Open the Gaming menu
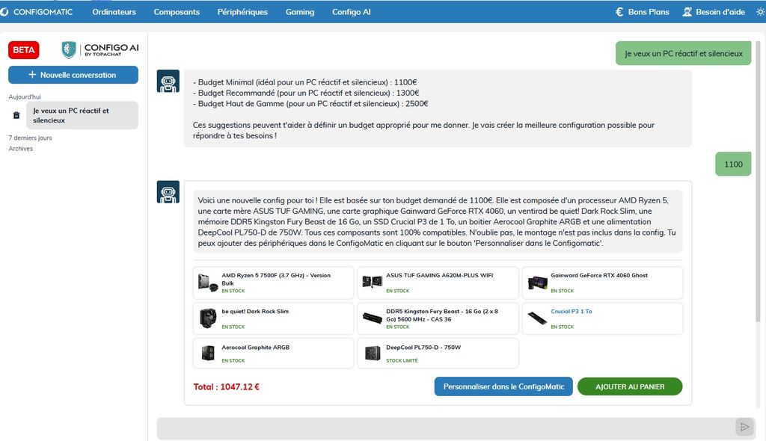Screen dimensions: 766x441 click(299, 12)
